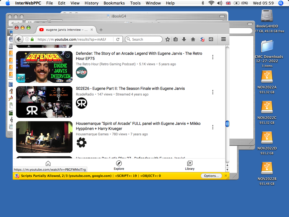Open the Edit menu
Image resolution: width=289 pixels, height=217 pixels.
click(x=62, y=3)
